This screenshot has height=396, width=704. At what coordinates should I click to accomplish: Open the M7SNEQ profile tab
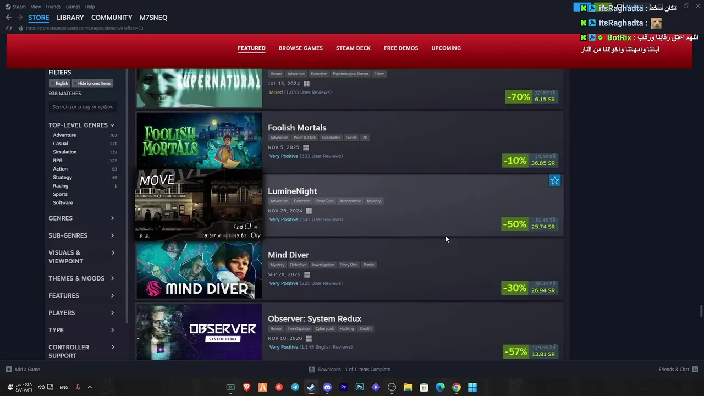point(153,18)
